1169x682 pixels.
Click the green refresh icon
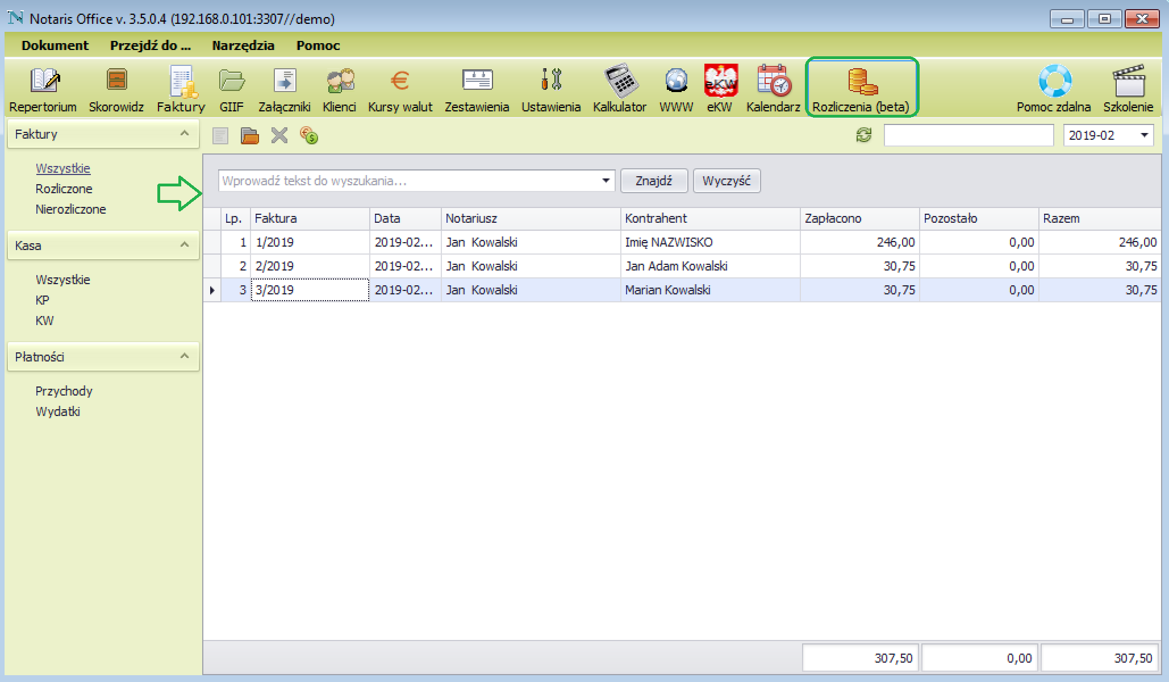pos(864,135)
